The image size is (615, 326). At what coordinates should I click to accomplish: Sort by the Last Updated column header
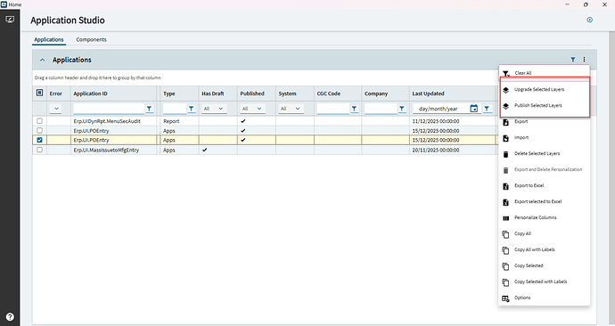pyautogui.click(x=428, y=94)
